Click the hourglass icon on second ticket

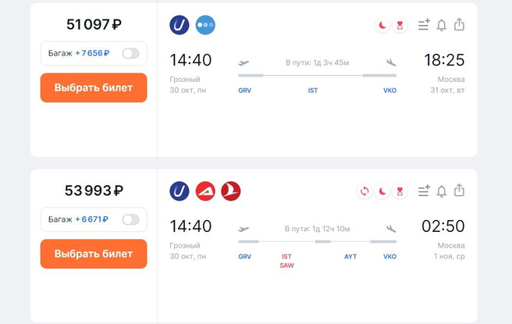[x=400, y=191]
